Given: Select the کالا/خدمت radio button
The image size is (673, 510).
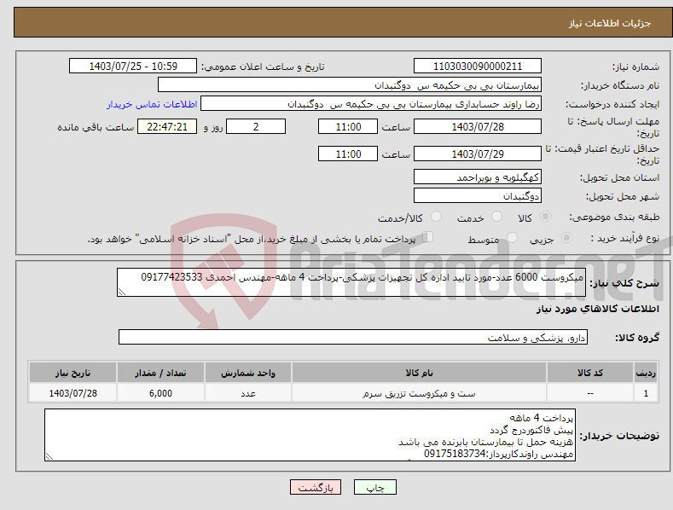Looking at the screenshot, I should (x=437, y=217).
